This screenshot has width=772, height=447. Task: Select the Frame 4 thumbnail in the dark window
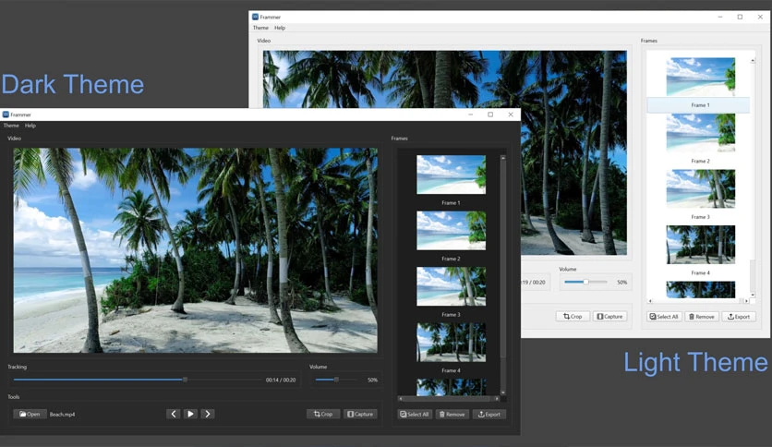(x=451, y=342)
